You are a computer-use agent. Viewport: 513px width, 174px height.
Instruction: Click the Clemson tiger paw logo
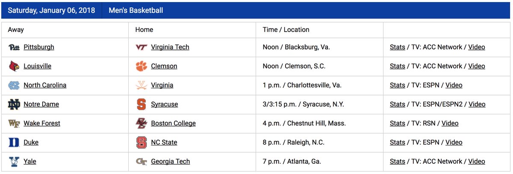[x=141, y=66]
